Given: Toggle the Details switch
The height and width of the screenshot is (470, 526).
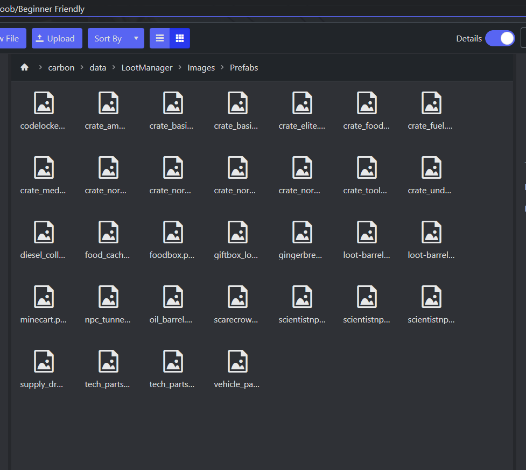Looking at the screenshot, I should coord(500,38).
